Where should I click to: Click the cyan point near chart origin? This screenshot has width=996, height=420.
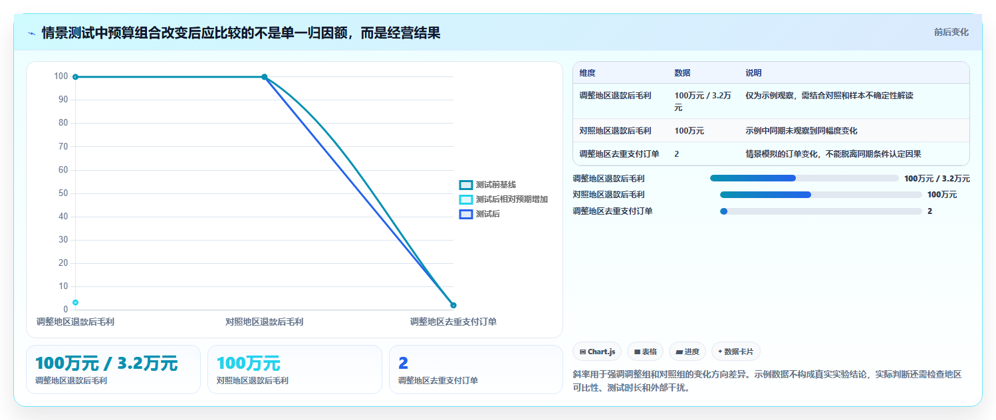(x=76, y=302)
